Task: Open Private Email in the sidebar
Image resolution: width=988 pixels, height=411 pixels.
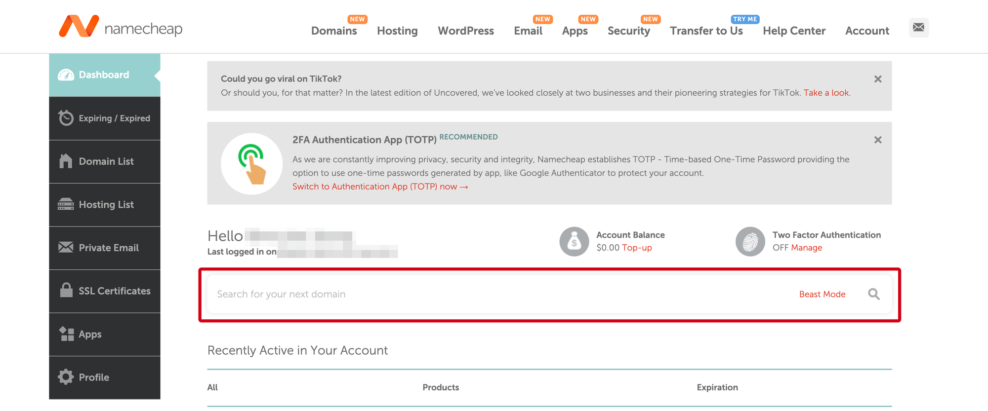Action: pyautogui.click(x=105, y=248)
